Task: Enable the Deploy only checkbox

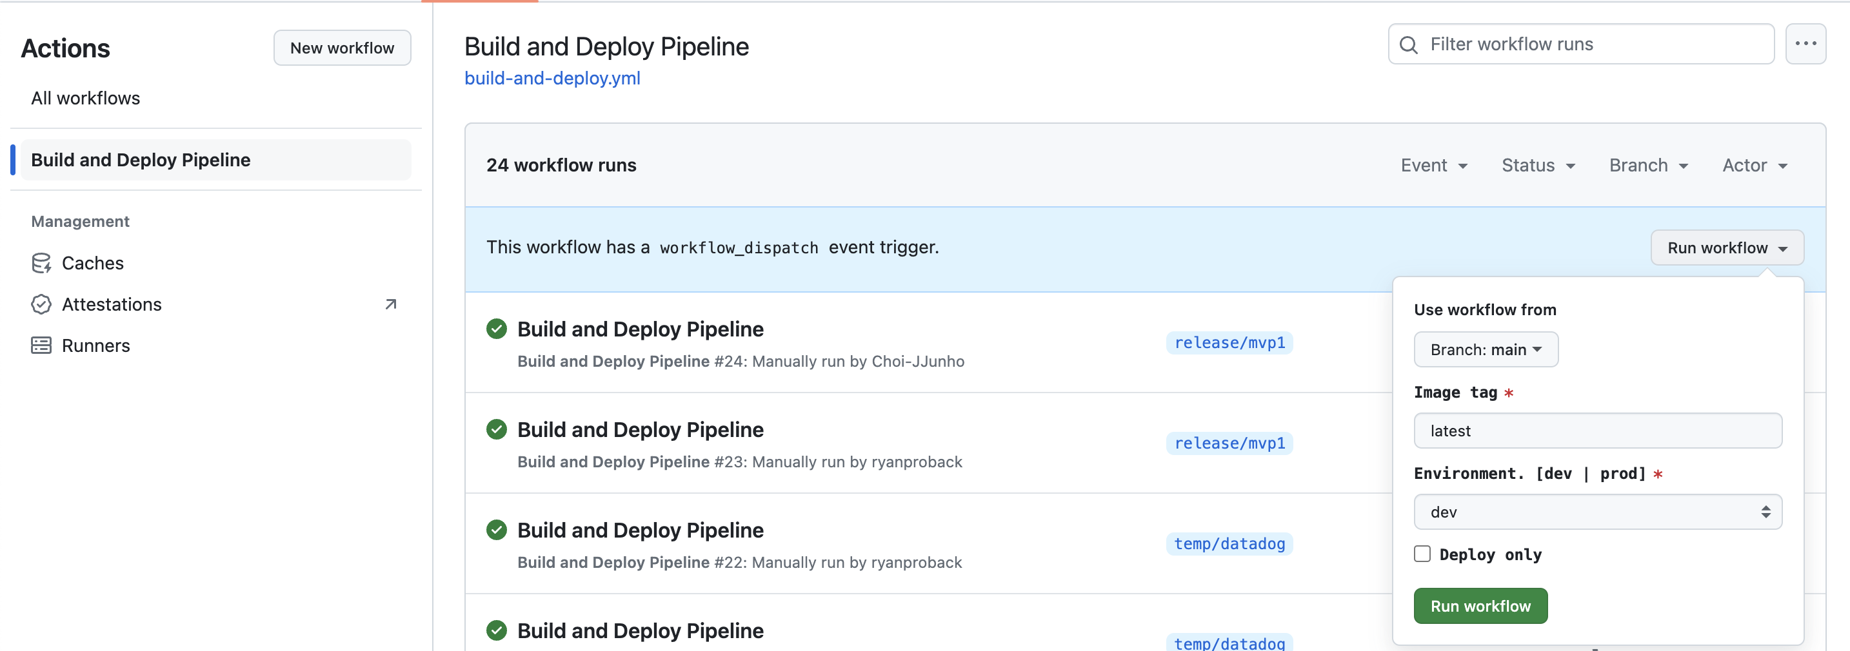Action: [1422, 554]
